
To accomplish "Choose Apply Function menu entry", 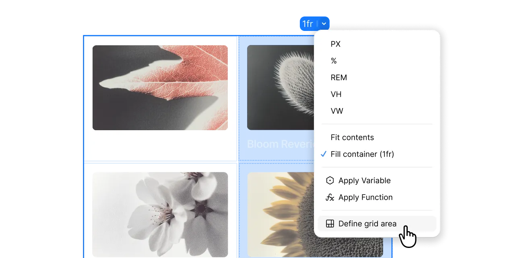I will 377,197.
